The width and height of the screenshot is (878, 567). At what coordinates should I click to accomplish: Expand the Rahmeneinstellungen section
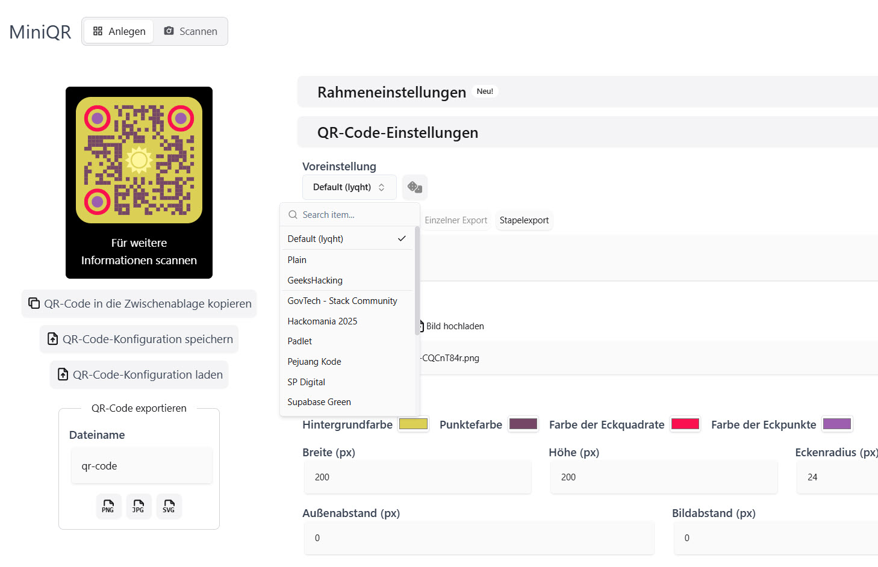point(391,92)
